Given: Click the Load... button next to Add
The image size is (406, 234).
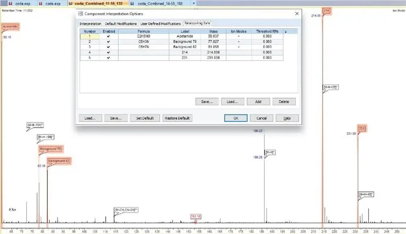Looking at the screenshot, I should click(232, 101).
